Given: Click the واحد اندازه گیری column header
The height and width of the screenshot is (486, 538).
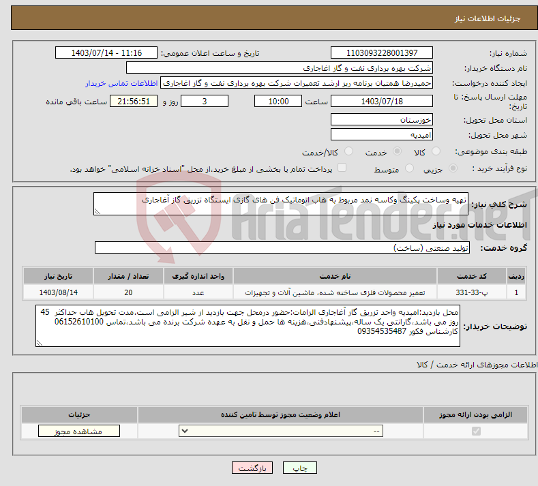Looking at the screenshot, I should 198,276.
